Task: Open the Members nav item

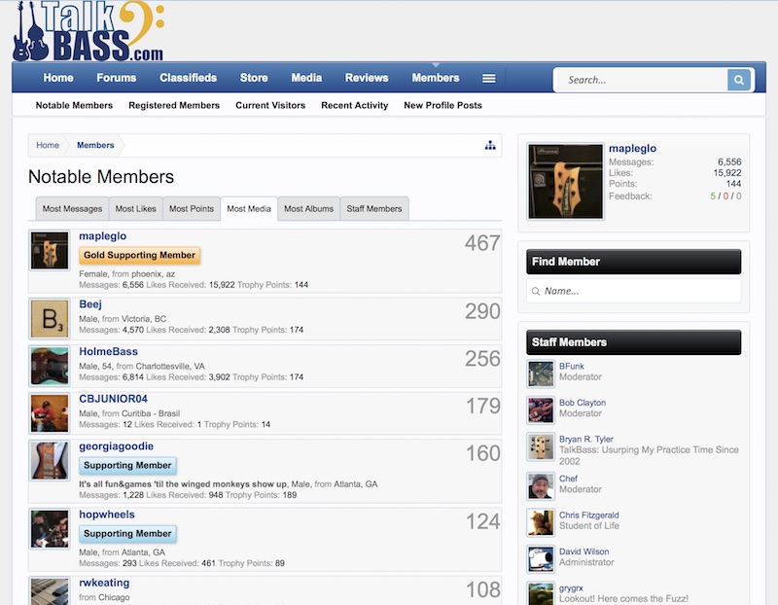Action: point(435,78)
